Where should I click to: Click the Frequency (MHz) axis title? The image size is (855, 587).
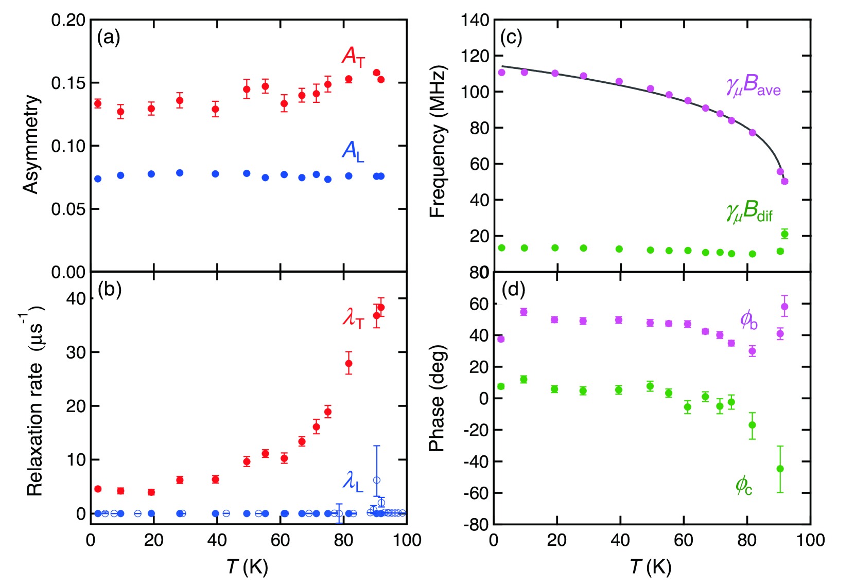tap(437, 141)
